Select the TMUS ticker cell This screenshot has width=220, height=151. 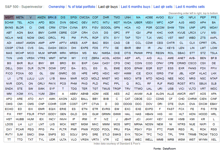106,89
